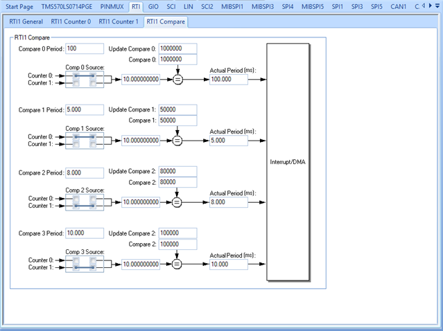Click the Compare 2 Period field
The height and width of the screenshot is (331, 443).
click(85, 173)
